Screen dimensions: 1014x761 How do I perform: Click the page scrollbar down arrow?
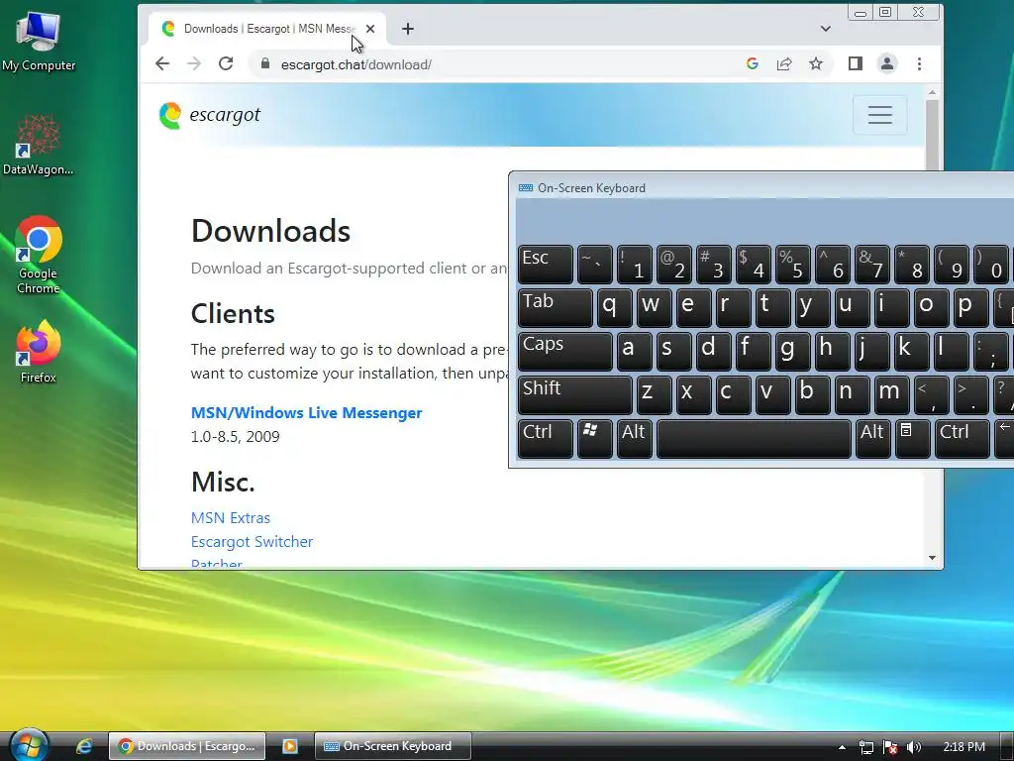(x=932, y=558)
